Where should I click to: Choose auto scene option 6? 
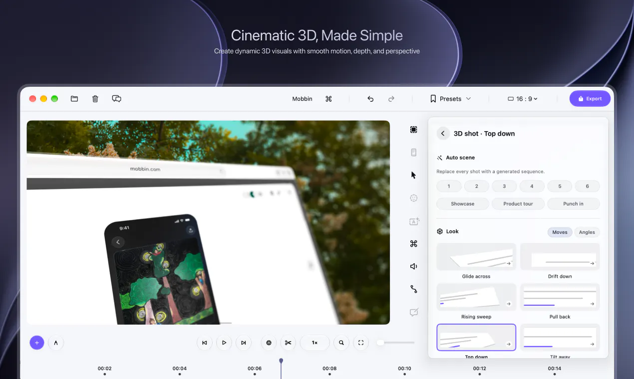tap(587, 186)
